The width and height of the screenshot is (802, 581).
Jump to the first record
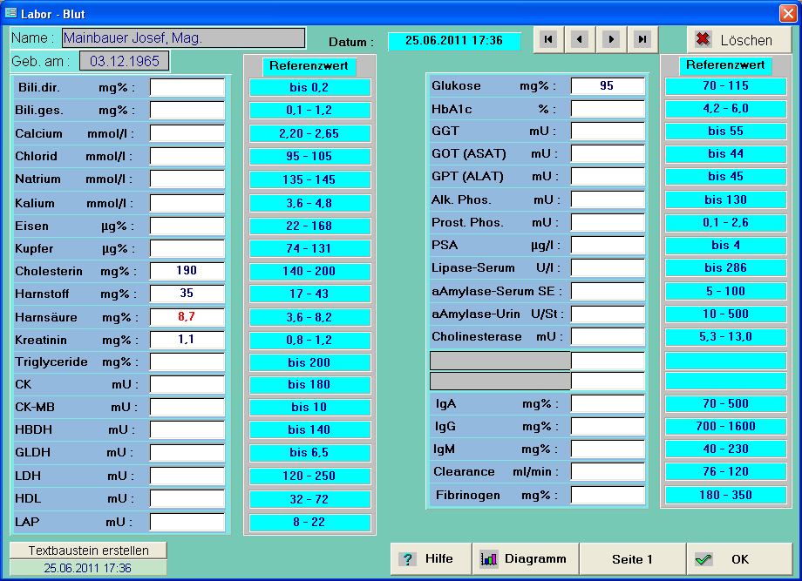pyautogui.click(x=547, y=39)
